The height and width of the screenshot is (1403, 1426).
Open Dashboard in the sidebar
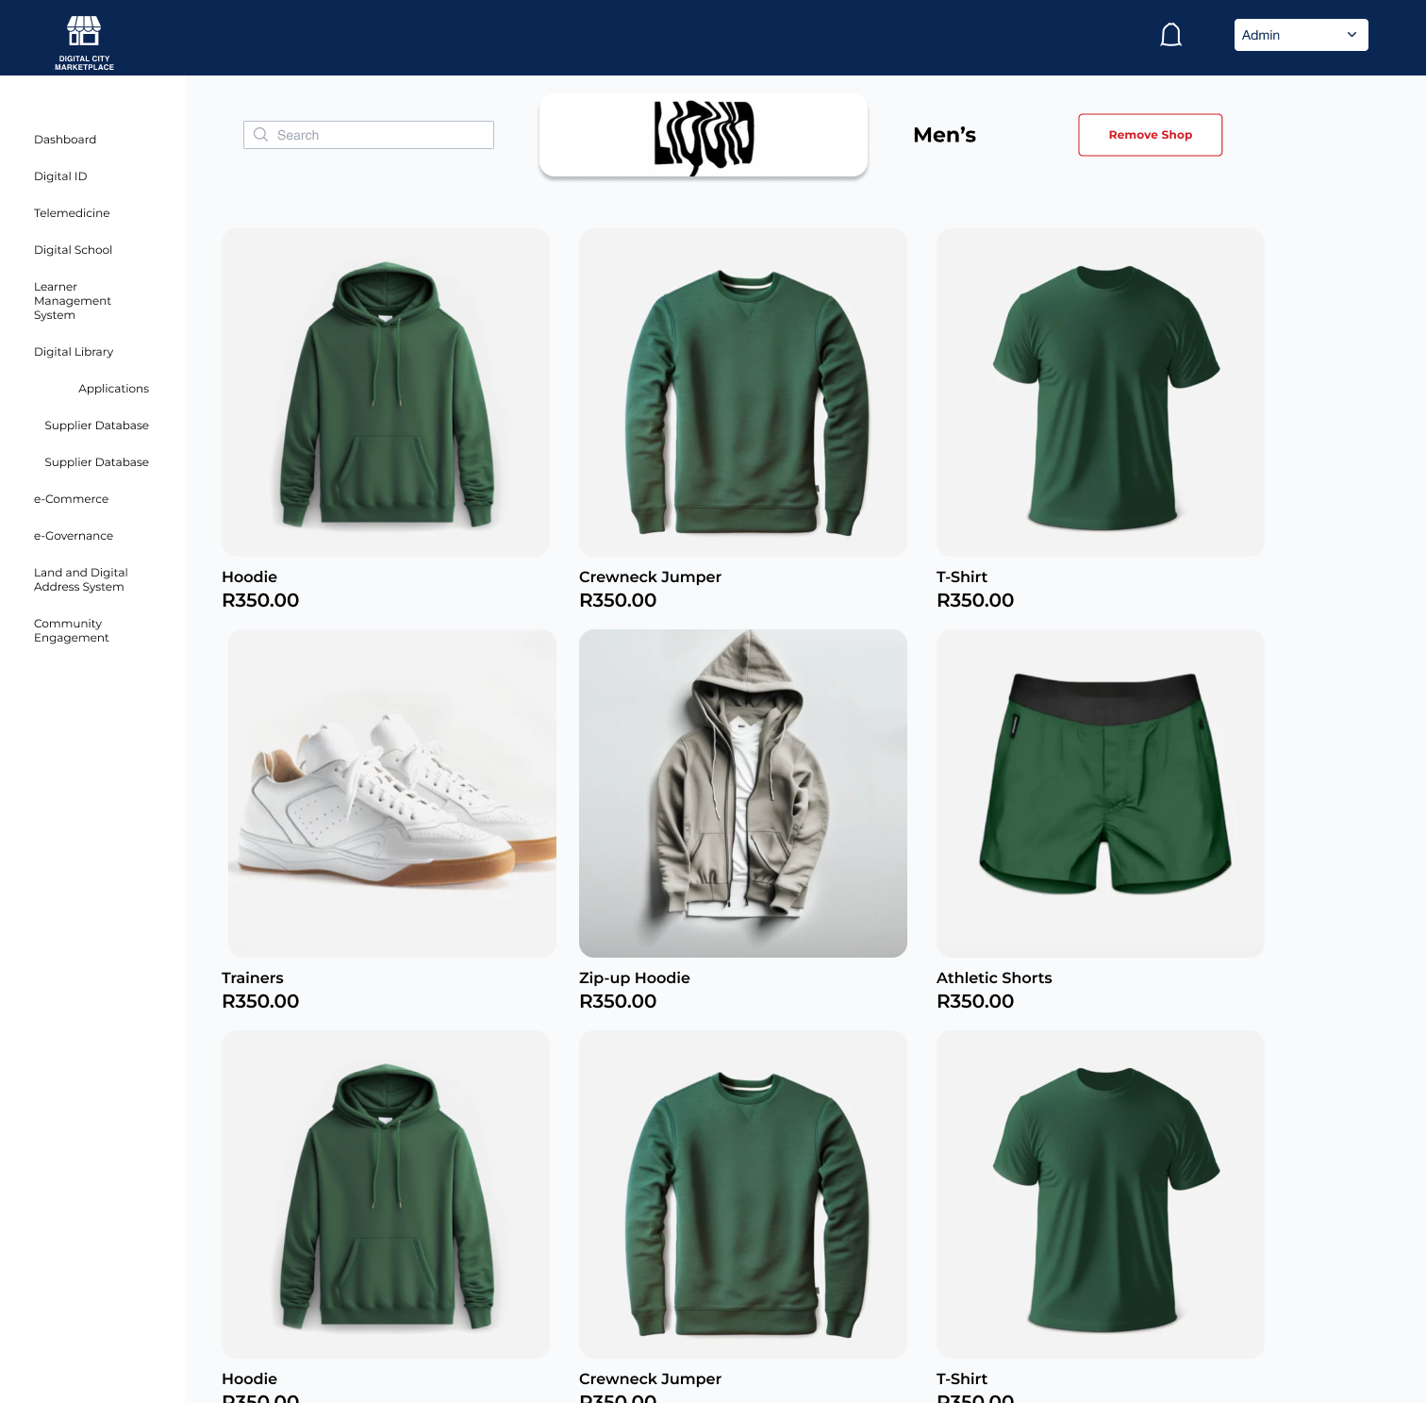point(65,140)
